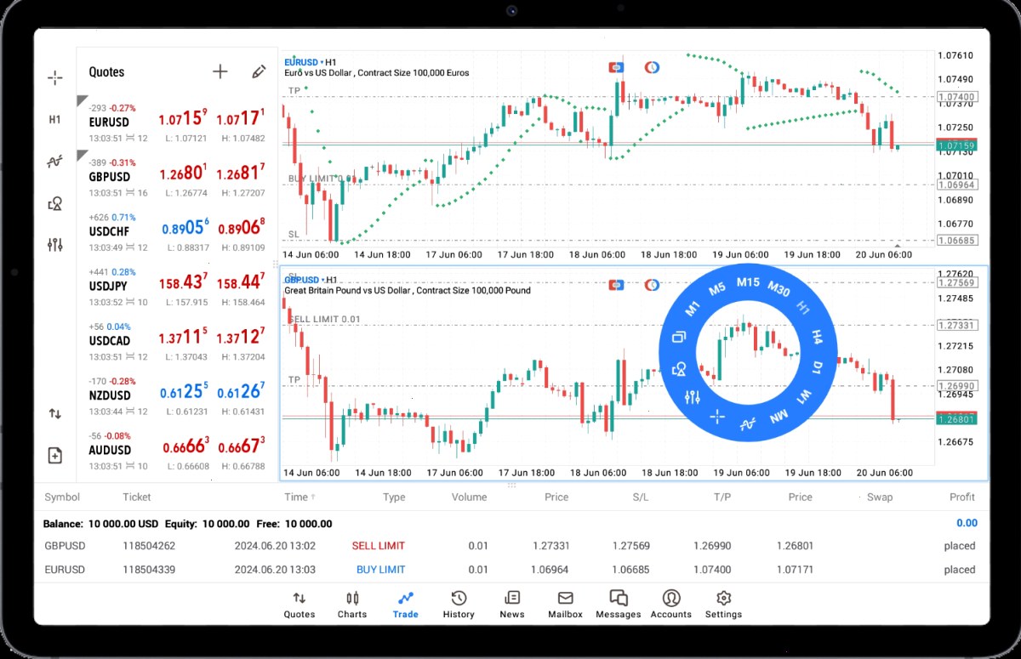Select the GBPUSD SELL LIMIT order row
This screenshot has width=1021, height=659.
[510, 546]
